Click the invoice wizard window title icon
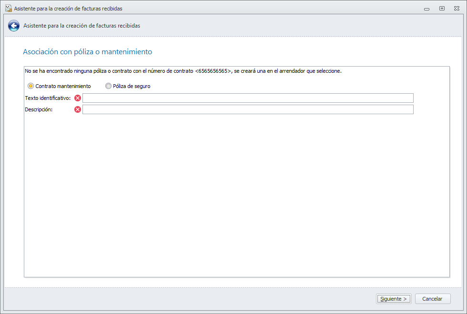Viewport: 467px width, 314px height. click(9, 9)
